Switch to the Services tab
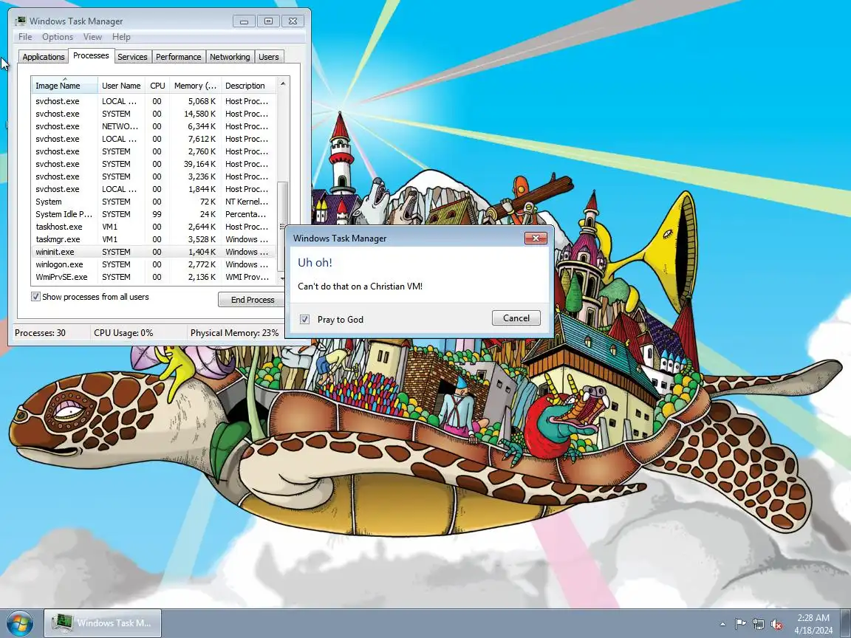 pyautogui.click(x=132, y=57)
